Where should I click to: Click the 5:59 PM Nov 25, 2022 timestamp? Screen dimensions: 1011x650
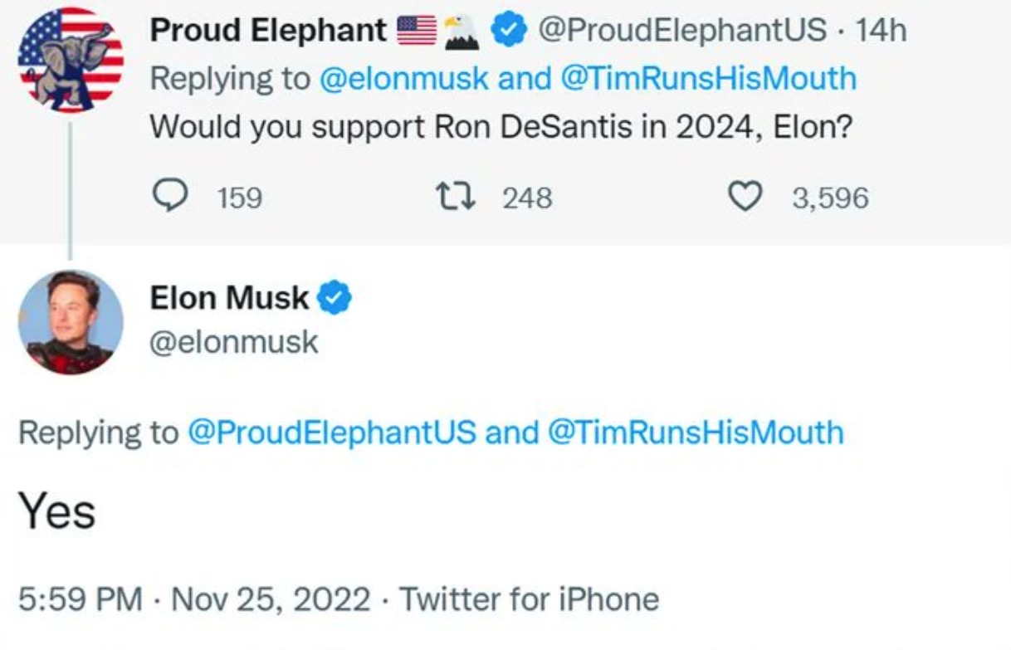click(194, 599)
